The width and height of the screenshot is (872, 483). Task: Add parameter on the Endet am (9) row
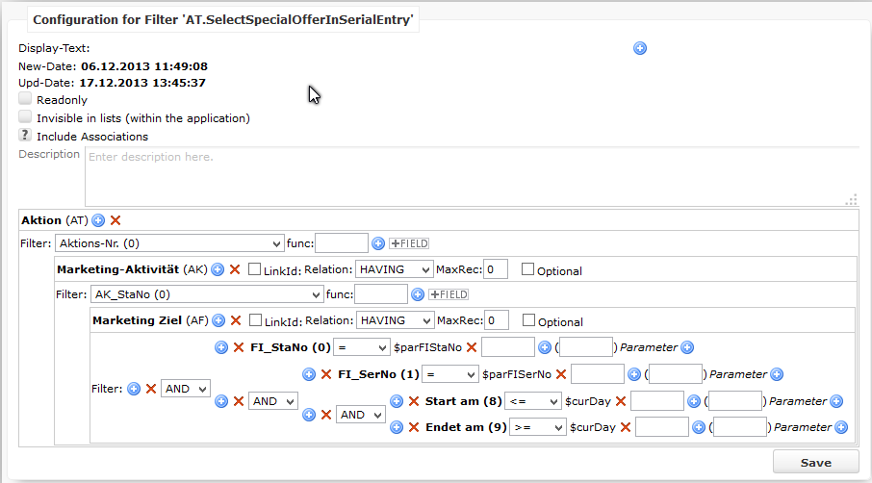pos(841,427)
